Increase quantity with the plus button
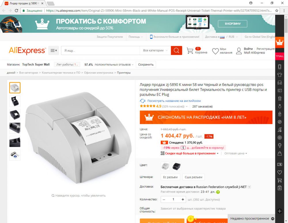This screenshot has width=288, height=223. [183, 199]
